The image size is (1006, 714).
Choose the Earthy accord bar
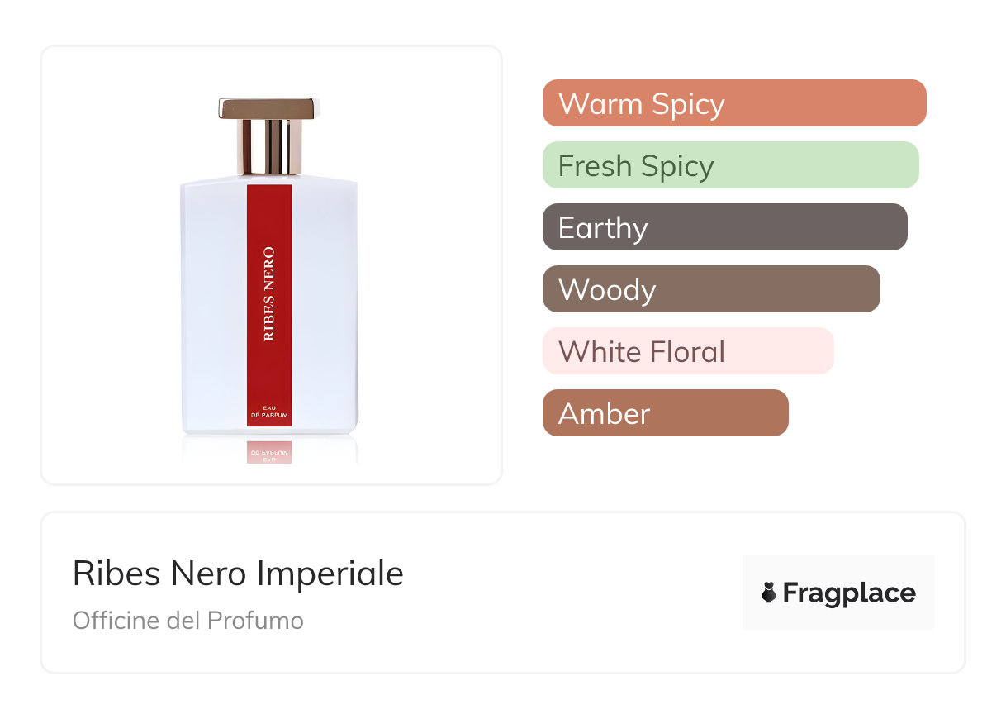click(x=724, y=227)
